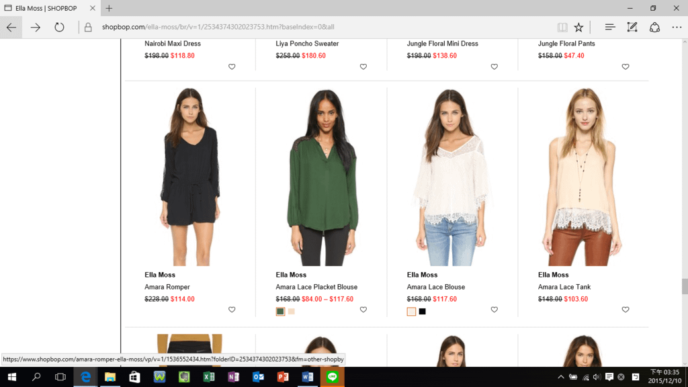The image size is (688, 387).
Task: View the black Amara Romper photo
Action: 189,177
